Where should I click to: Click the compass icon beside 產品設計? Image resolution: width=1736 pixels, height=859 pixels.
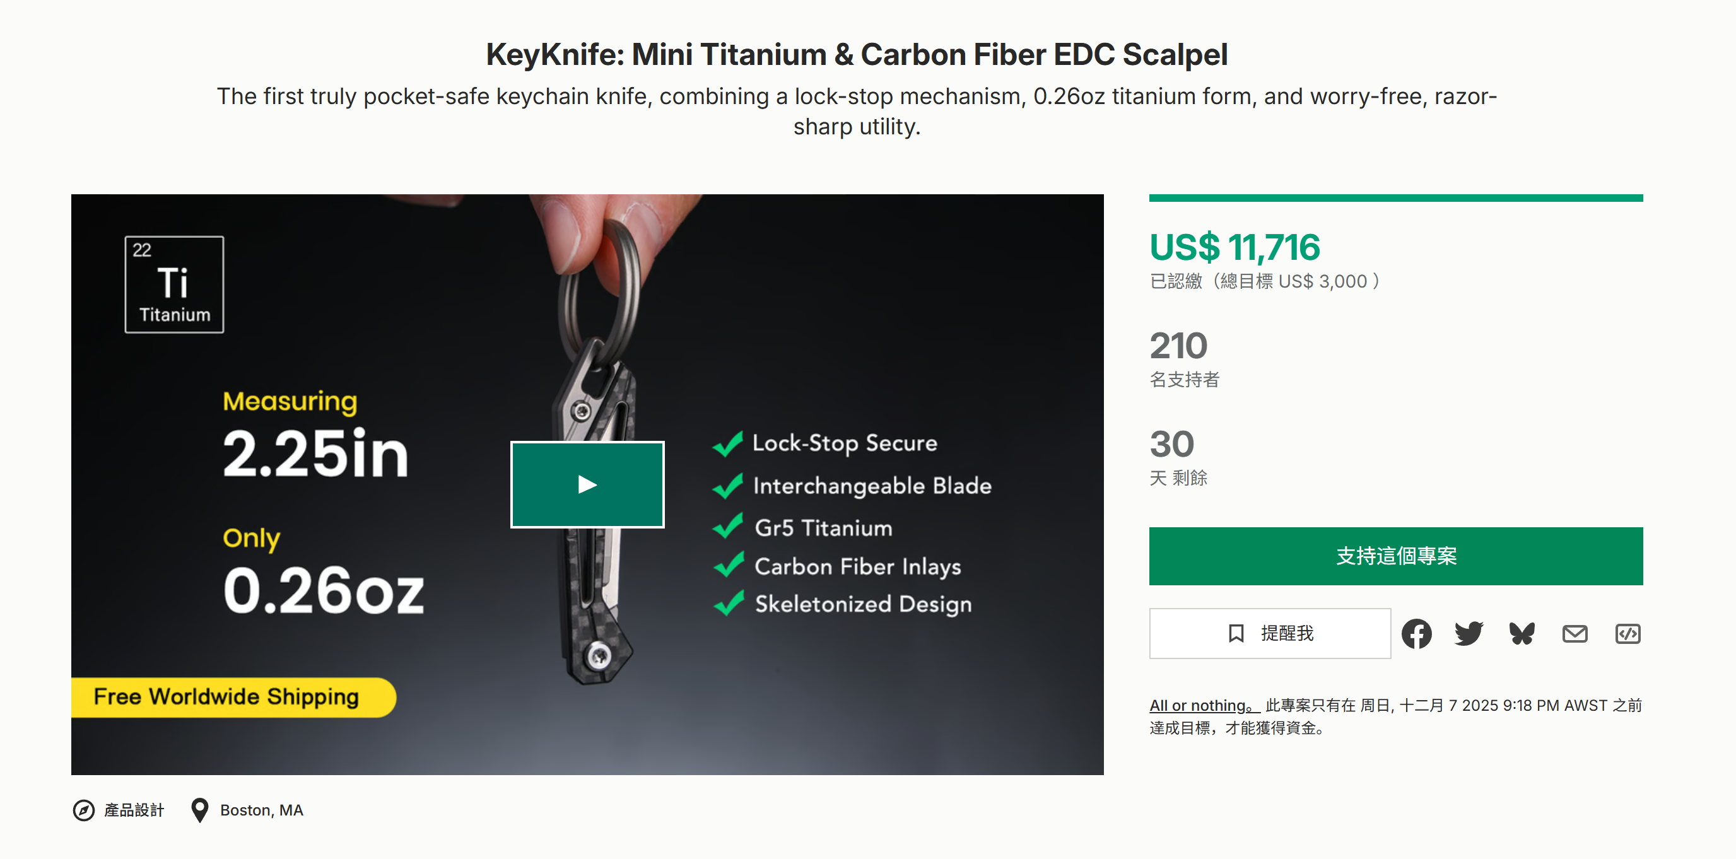pos(83,810)
